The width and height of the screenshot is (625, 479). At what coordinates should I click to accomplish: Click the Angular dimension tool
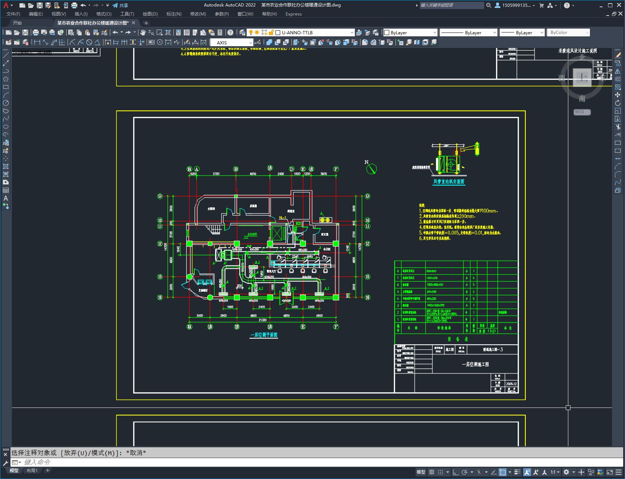tap(97, 42)
